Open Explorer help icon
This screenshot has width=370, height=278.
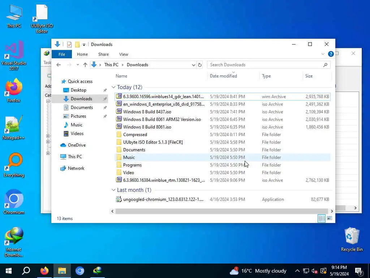tap(331, 54)
